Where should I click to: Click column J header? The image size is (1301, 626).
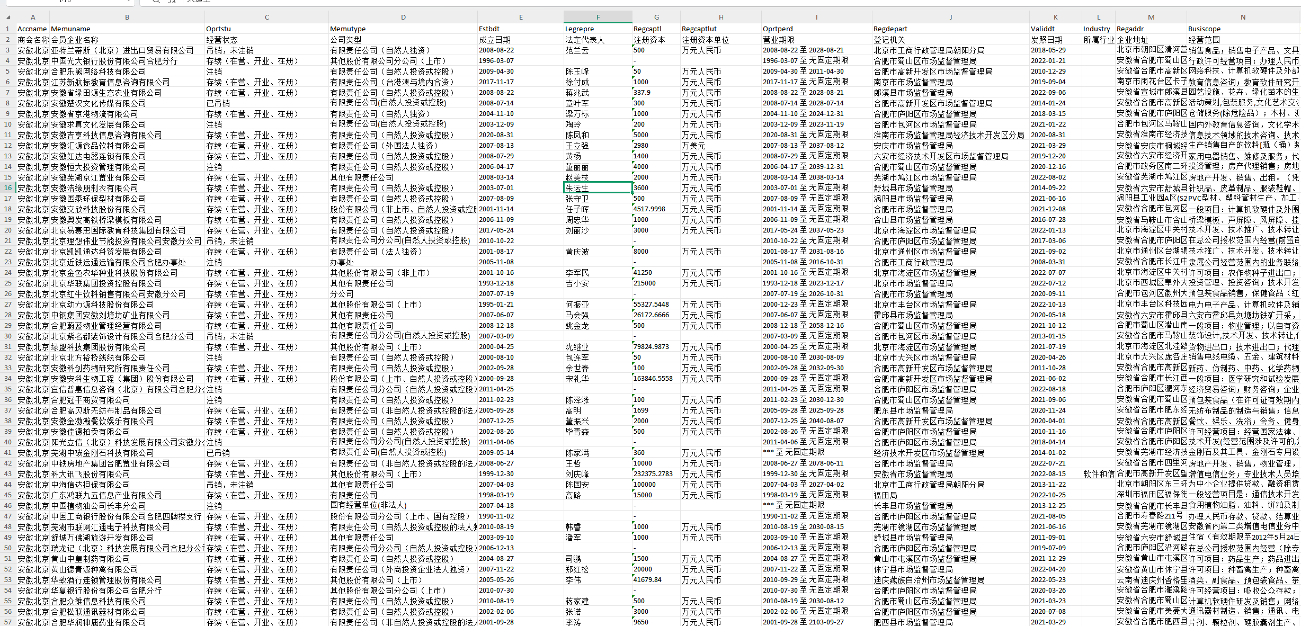950,17
